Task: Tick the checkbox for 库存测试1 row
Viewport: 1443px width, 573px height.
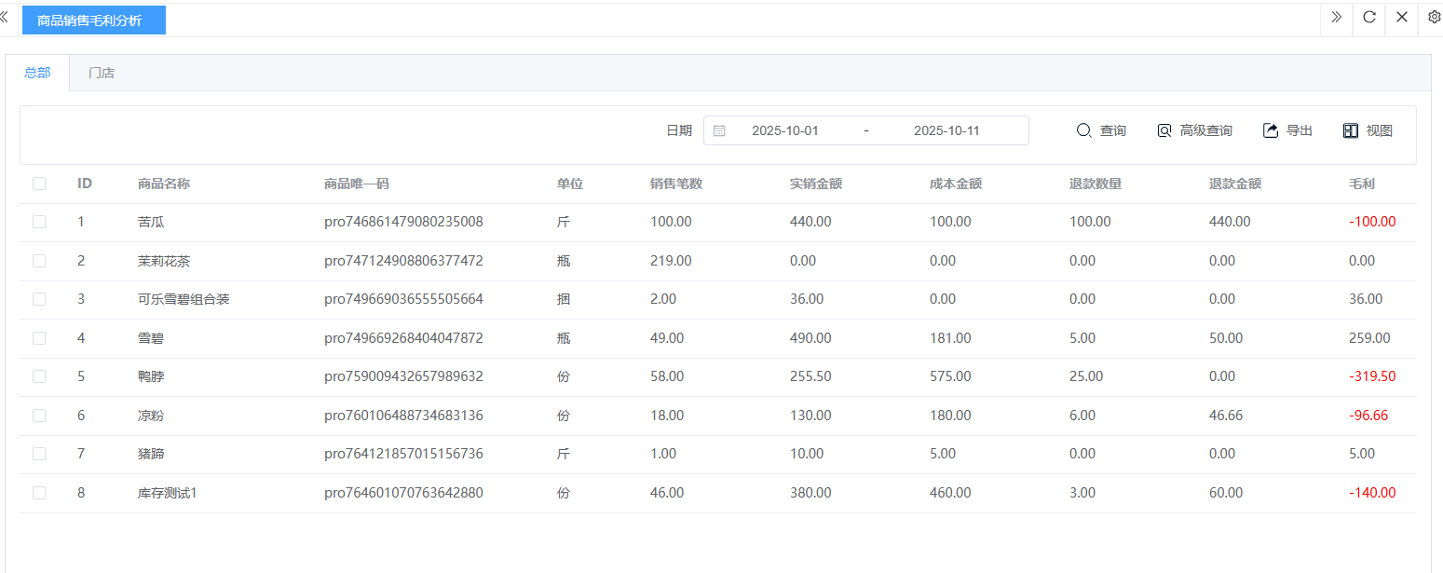Action: (39, 493)
